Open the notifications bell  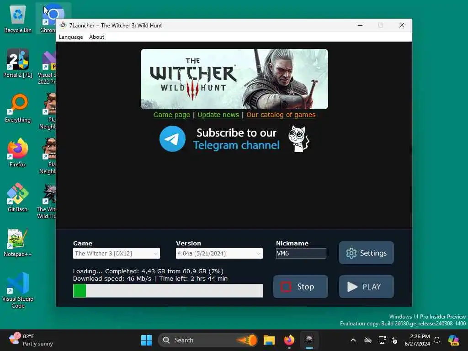[437, 340]
